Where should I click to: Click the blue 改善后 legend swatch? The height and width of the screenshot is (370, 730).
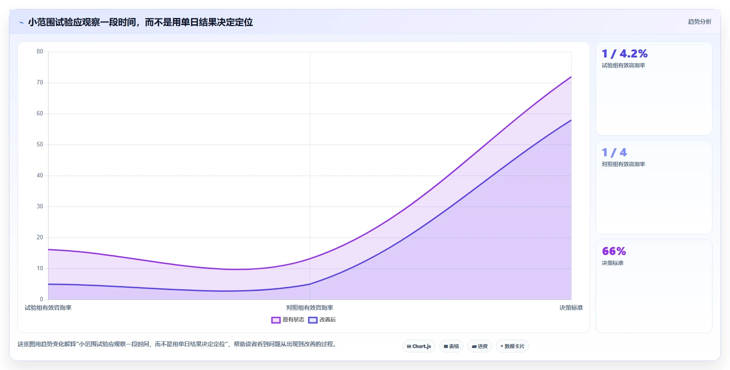tap(313, 320)
